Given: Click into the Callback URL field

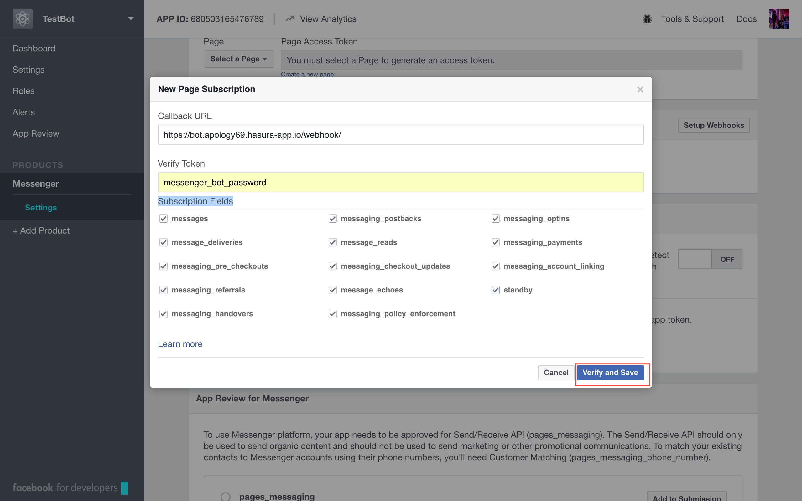Looking at the screenshot, I should coord(401,135).
